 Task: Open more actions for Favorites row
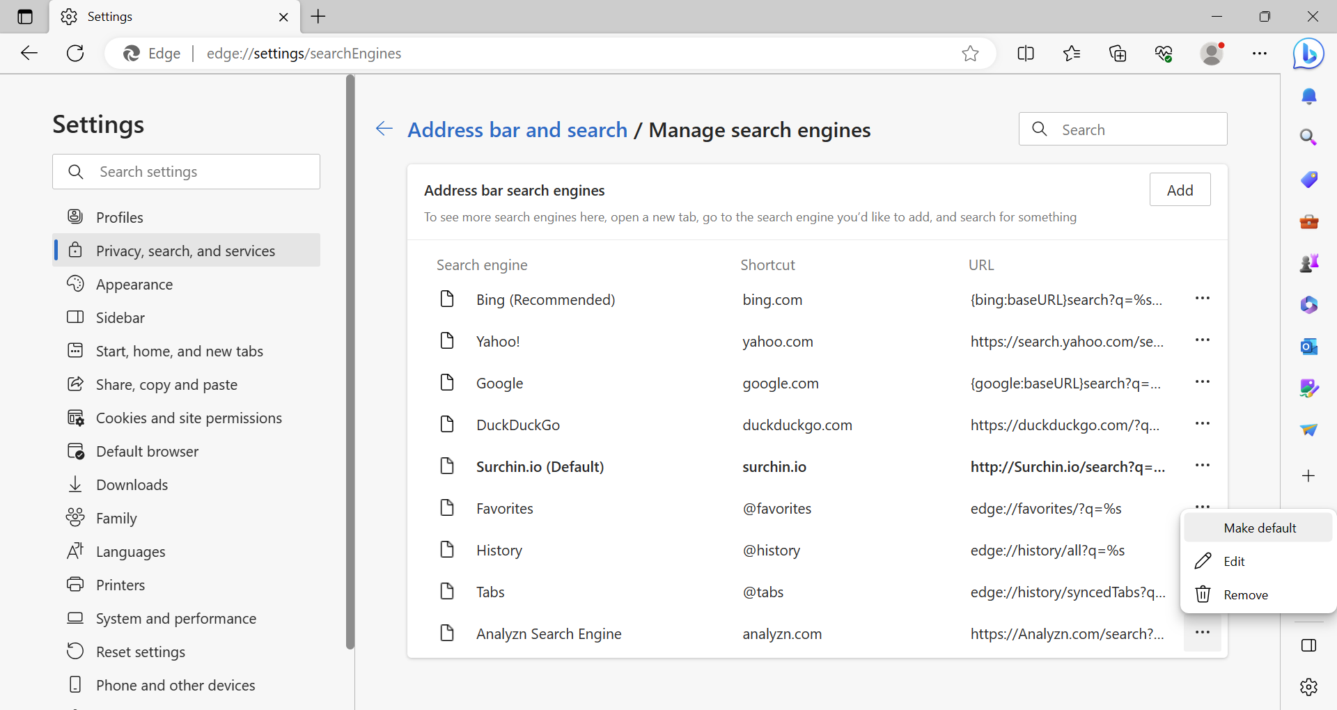point(1203,505)
